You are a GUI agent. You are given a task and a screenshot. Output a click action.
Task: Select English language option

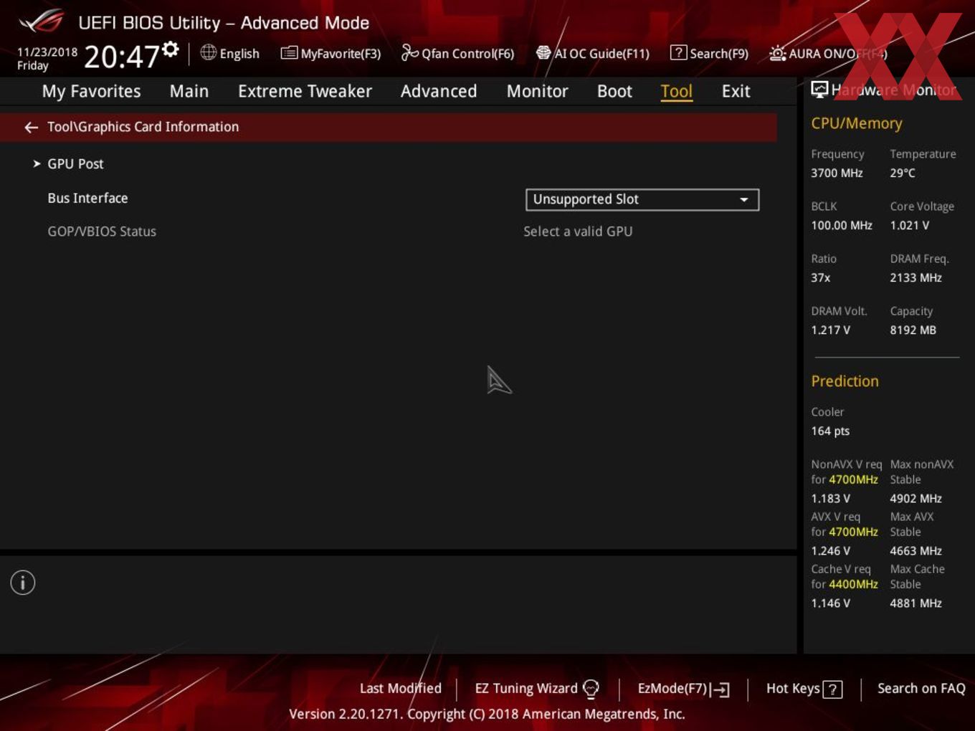(x=239, y=53)
